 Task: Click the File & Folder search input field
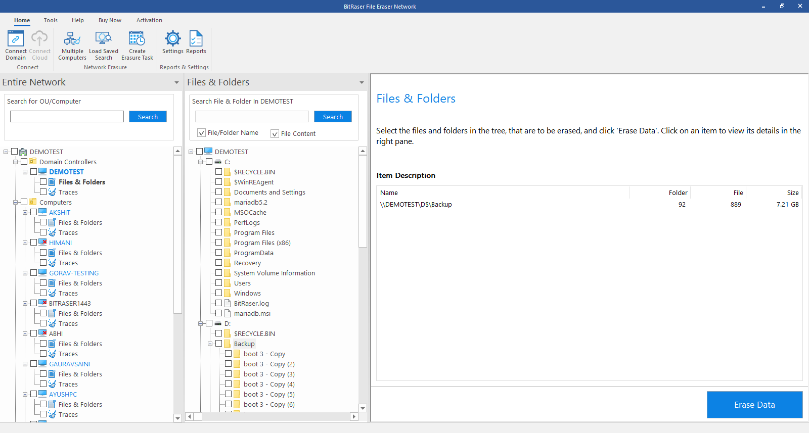[x=252, y=117]
